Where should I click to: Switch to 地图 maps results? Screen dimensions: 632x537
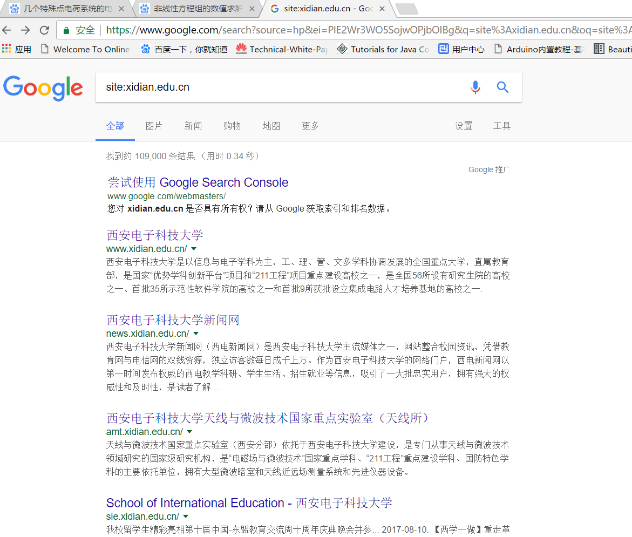271,126
